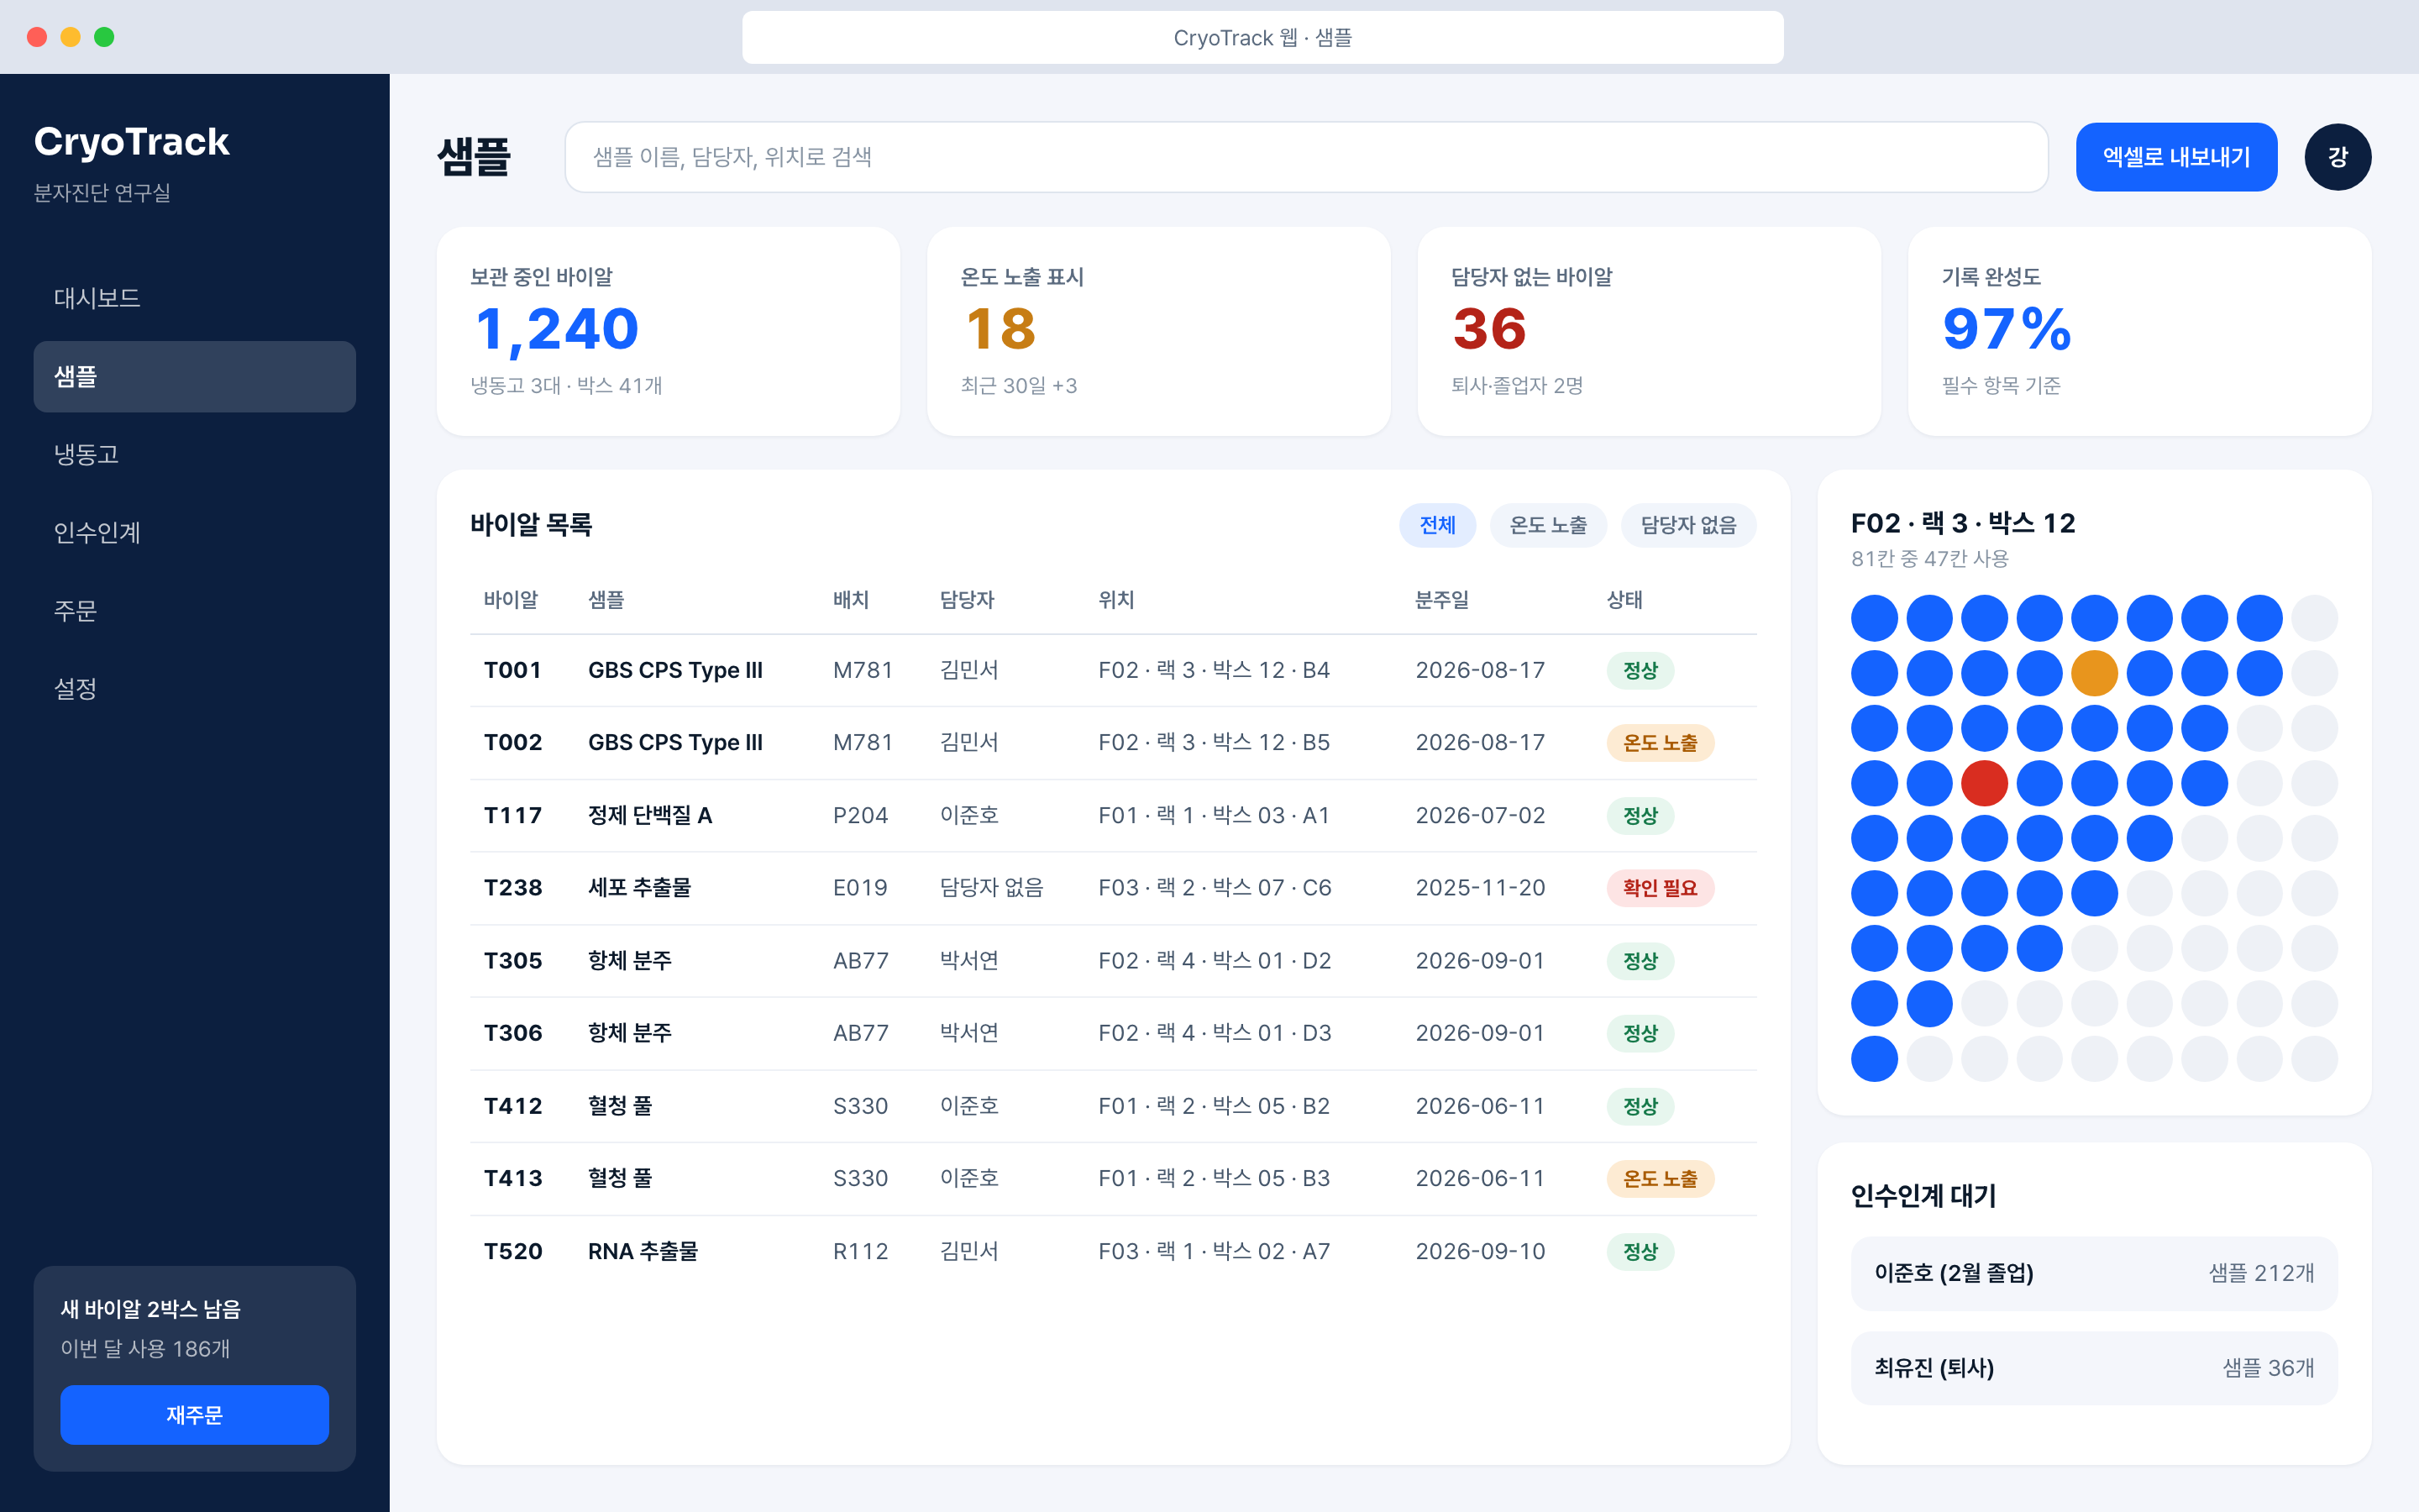The image size is (2419, 1512).
Task: Sort by the 분주일 column header
Action: point(1441,600)
